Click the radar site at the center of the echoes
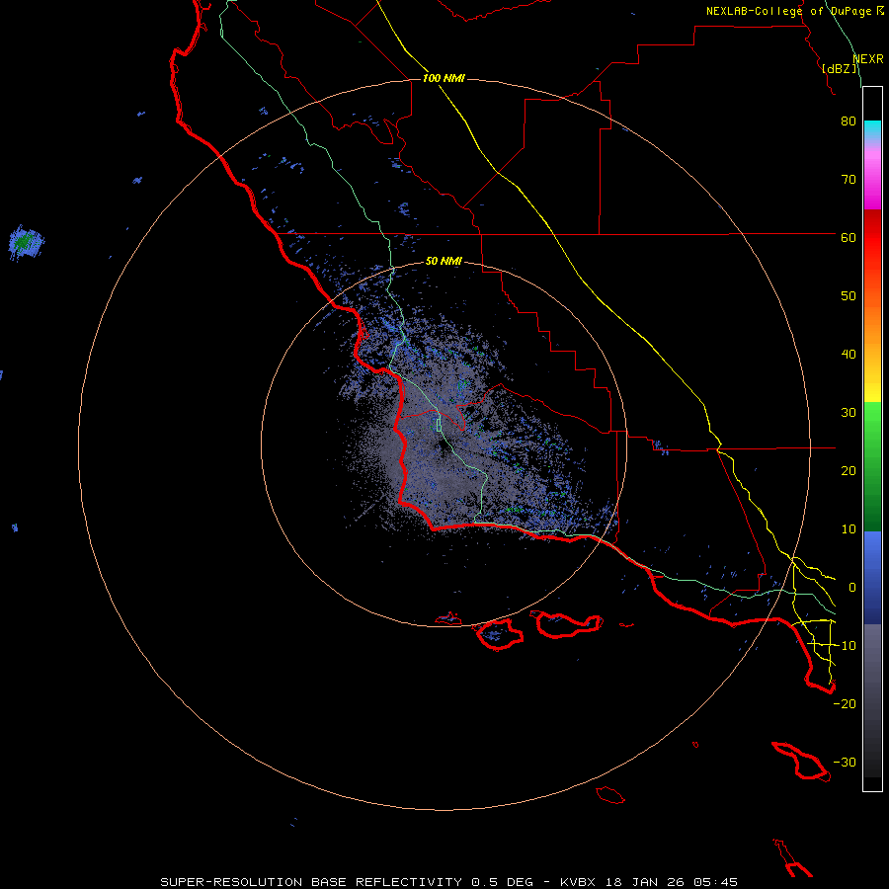The width and height of the screenshot is (889, 889). click(x=443, y=445)
